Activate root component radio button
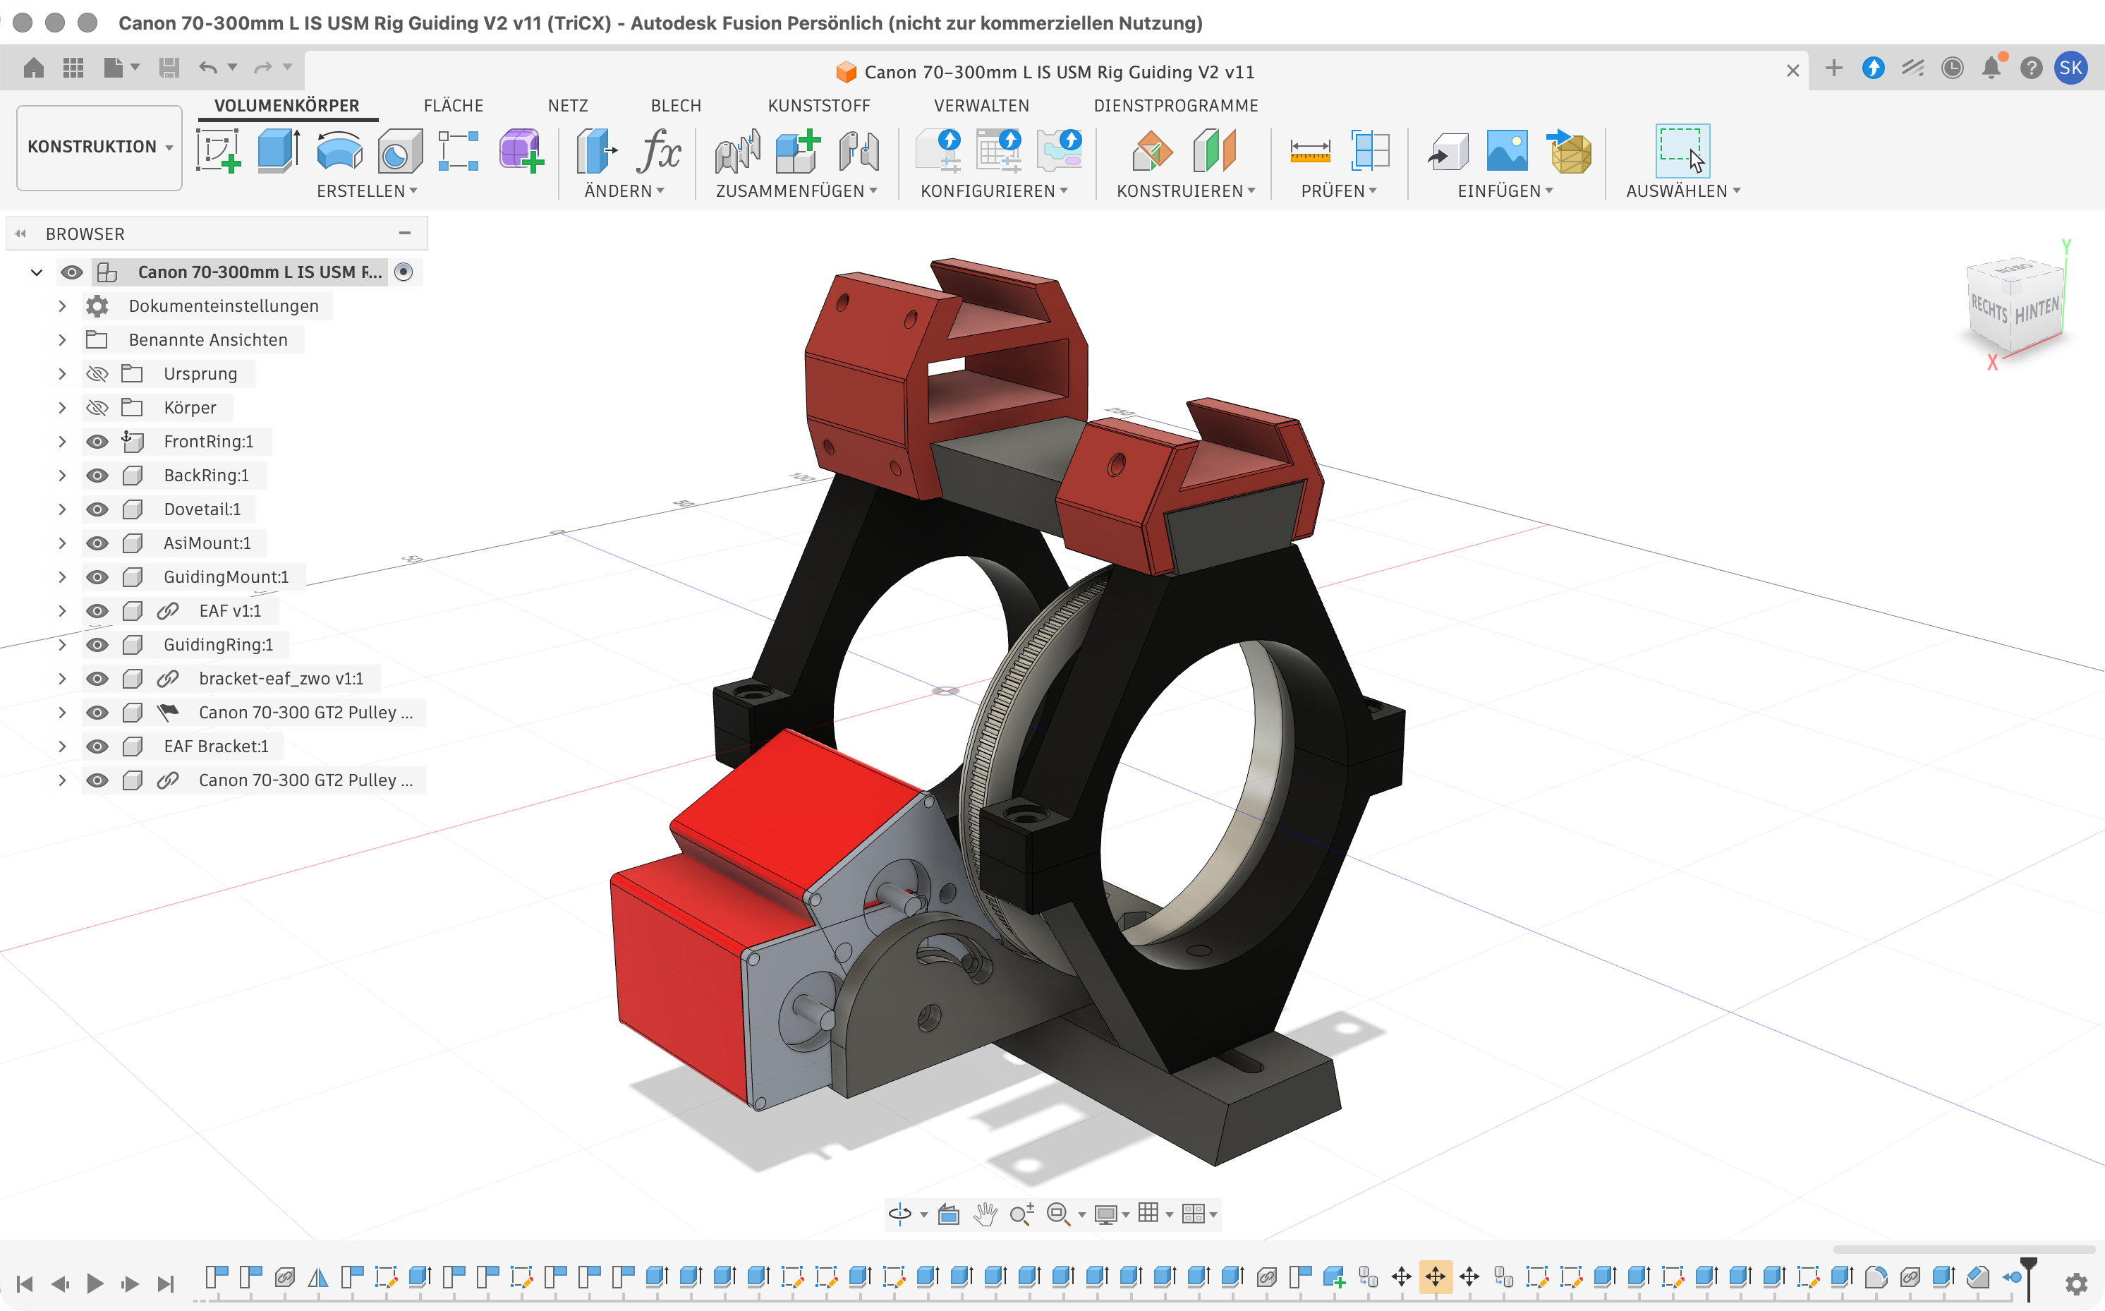 pyautogui.click(x=403, y=272)
